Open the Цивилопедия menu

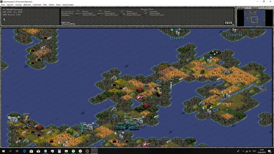(68, 5)
